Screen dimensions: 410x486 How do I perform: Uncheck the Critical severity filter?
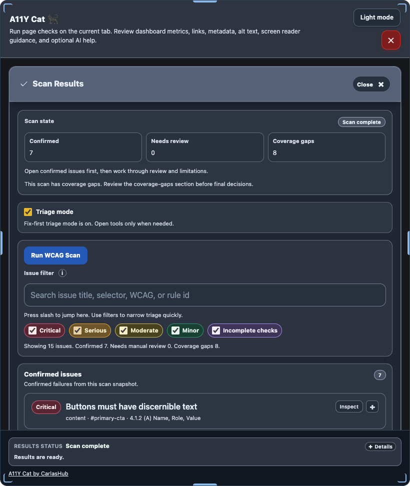click(x=32, y=330)
